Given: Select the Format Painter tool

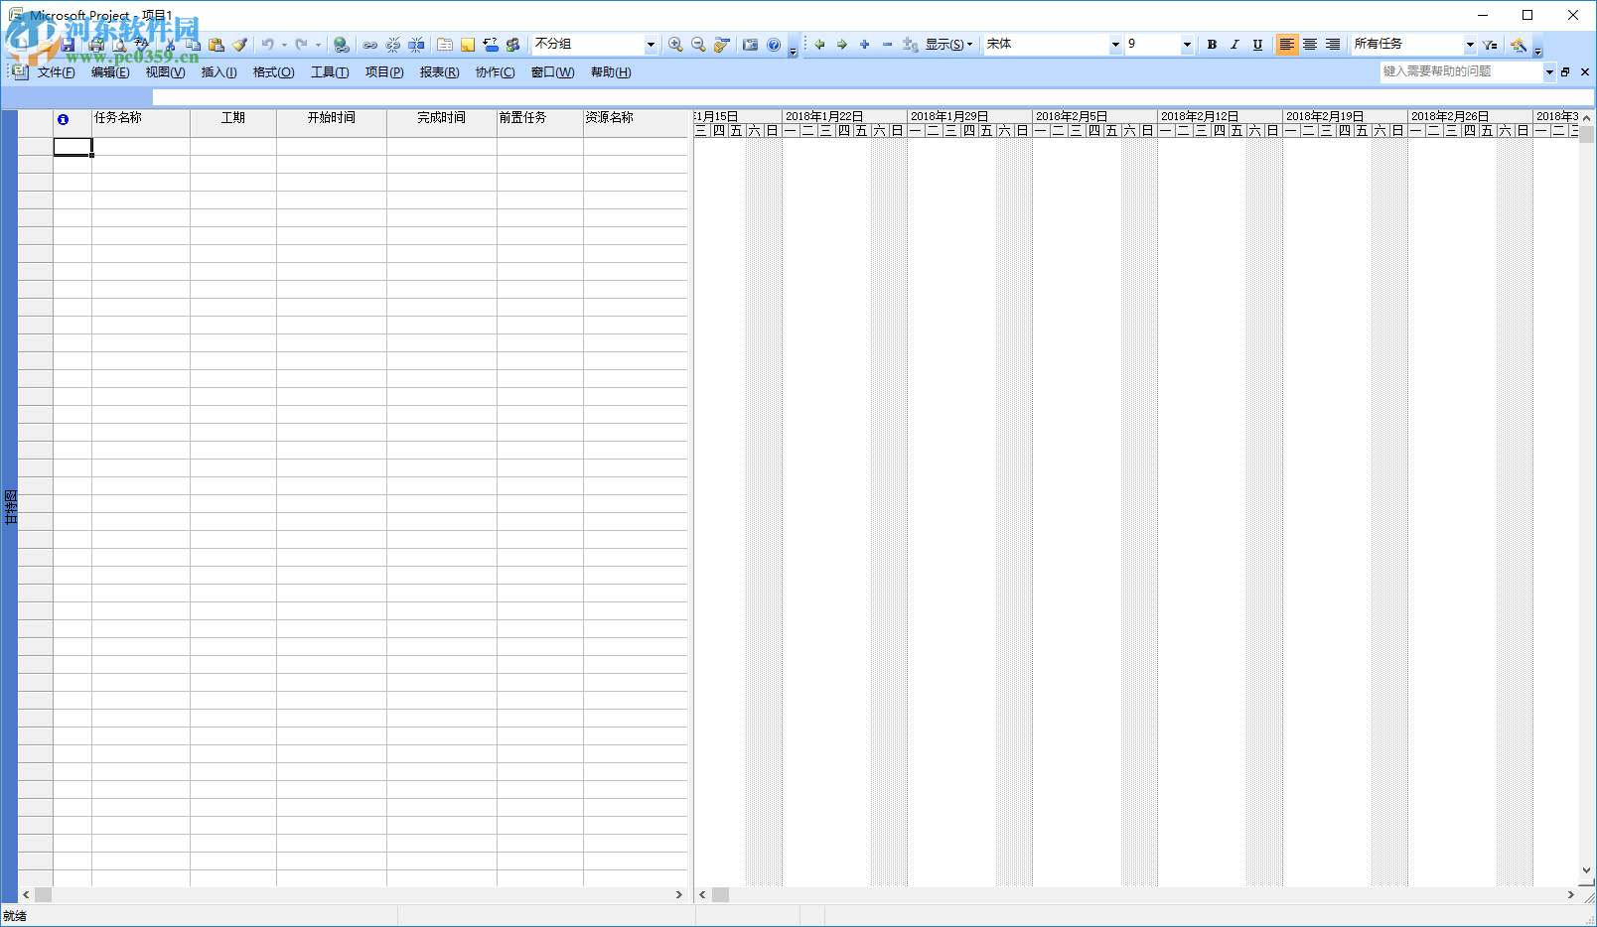Looking at the screenshot, I should [x=239, y=45].
